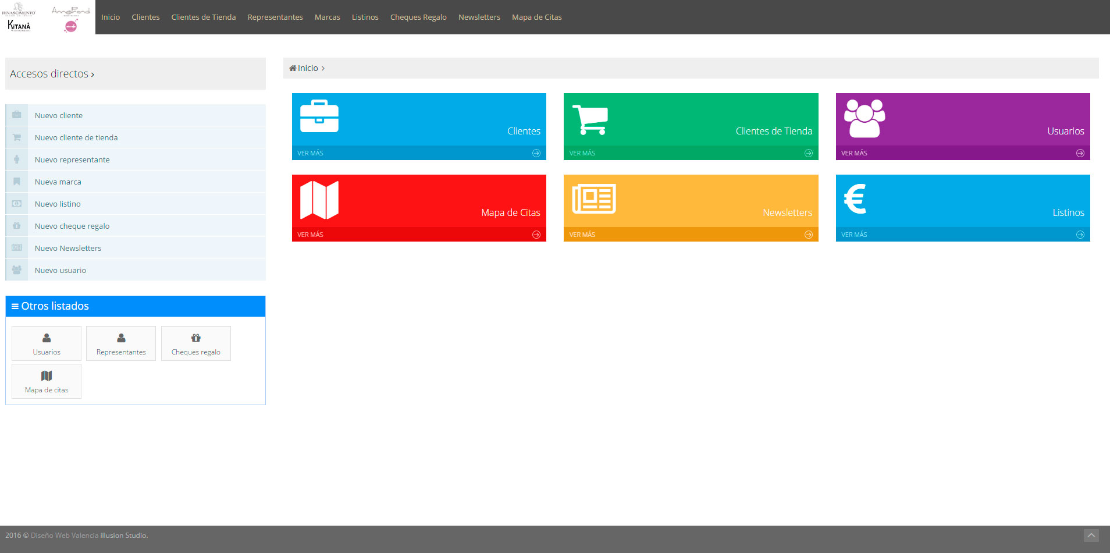Expand the Accesos directos header
The width and height of the screenshot is (1110, 553).
[x=52, y=74]
